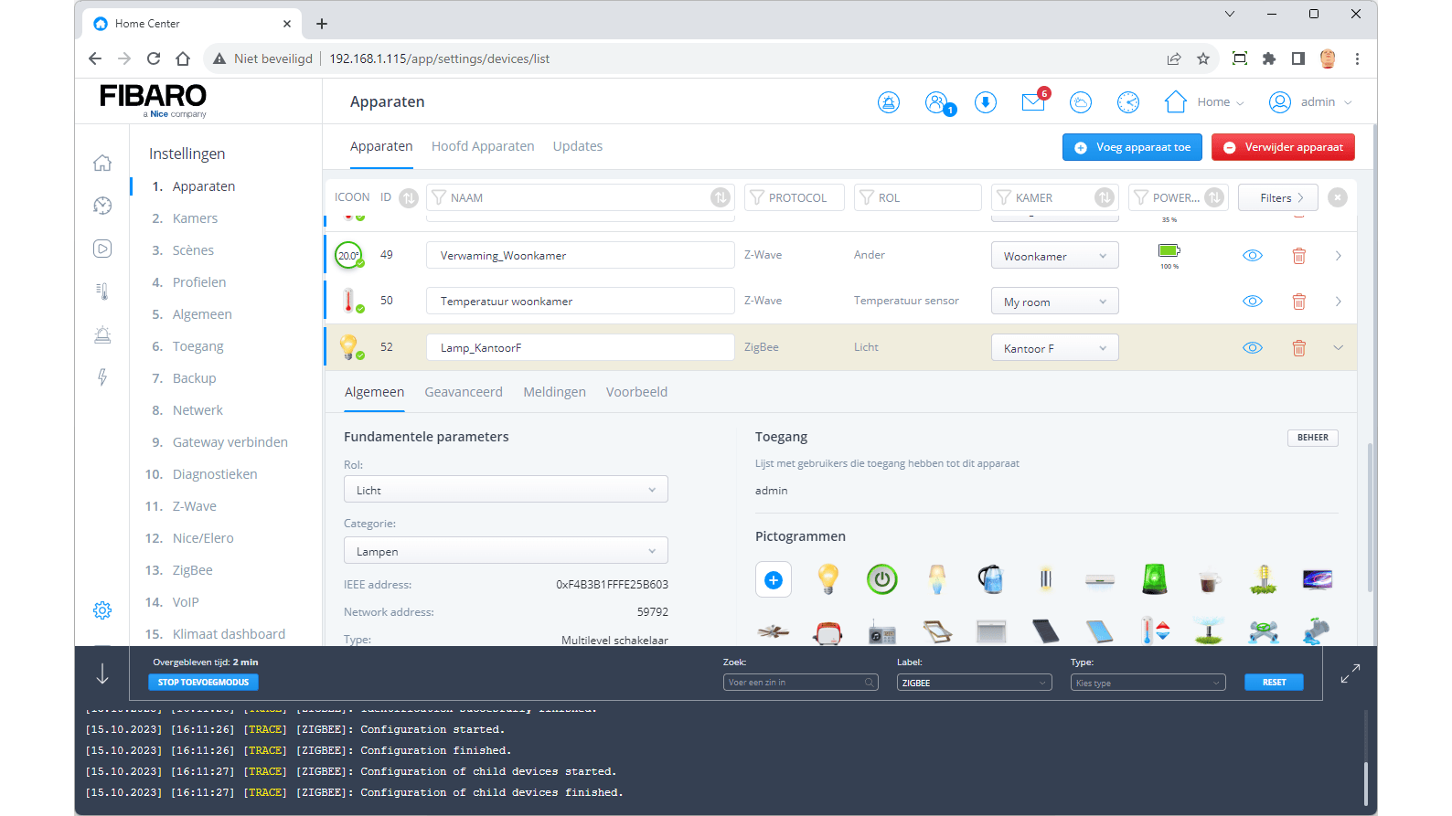This screenshot has height=816, width=1452.
Task: Open the Categorie dropdown set to Lampen
Action: (506, 551)
